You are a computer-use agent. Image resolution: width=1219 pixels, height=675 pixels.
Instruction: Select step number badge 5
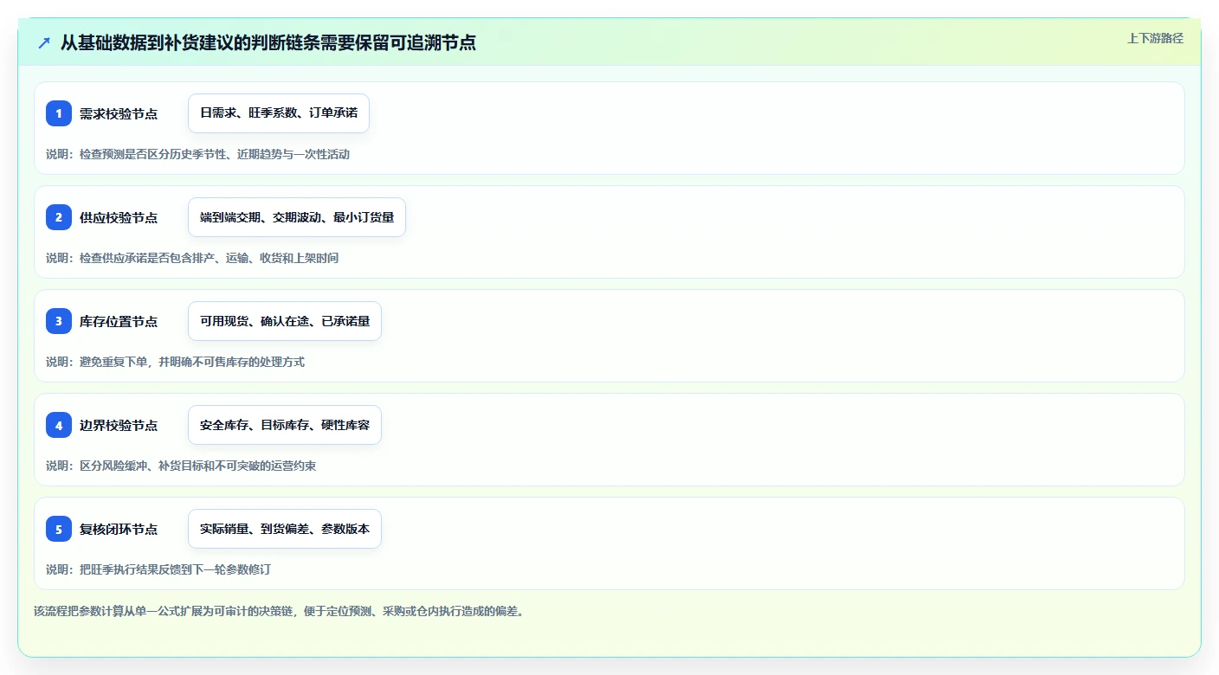tap(59, 529)
